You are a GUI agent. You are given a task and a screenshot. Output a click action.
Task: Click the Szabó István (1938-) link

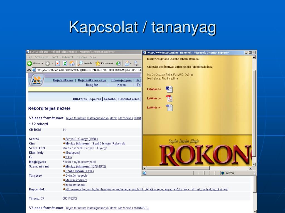79,171
